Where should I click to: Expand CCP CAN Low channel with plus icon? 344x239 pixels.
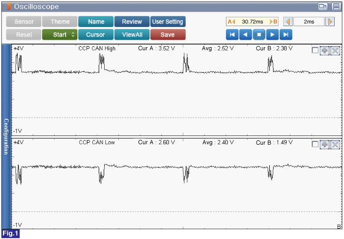[x=324, y=145]
